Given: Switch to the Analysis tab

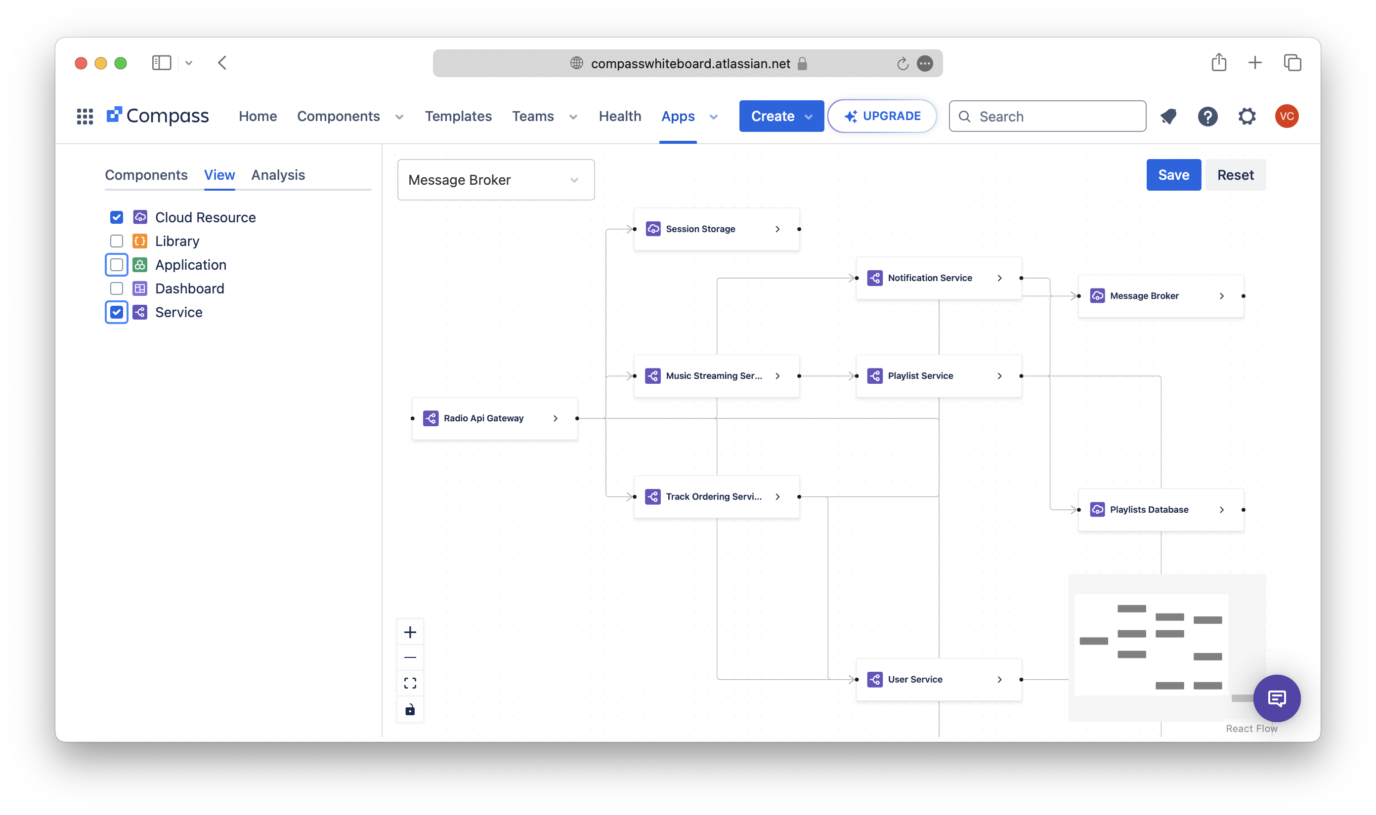Looking at the screenshot, I should (278, 175).
